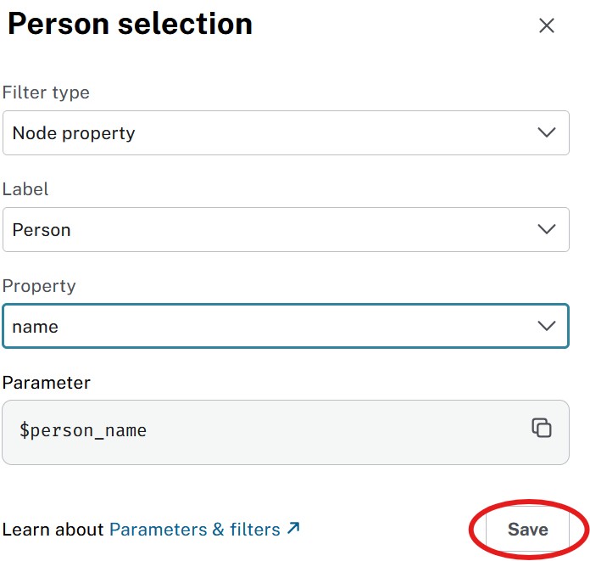Expand the Filter type chevron arrow
Screen dimensions: 590x561
coord(547,132)
